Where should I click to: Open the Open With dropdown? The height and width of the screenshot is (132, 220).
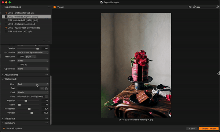click(x=33, y=69)
